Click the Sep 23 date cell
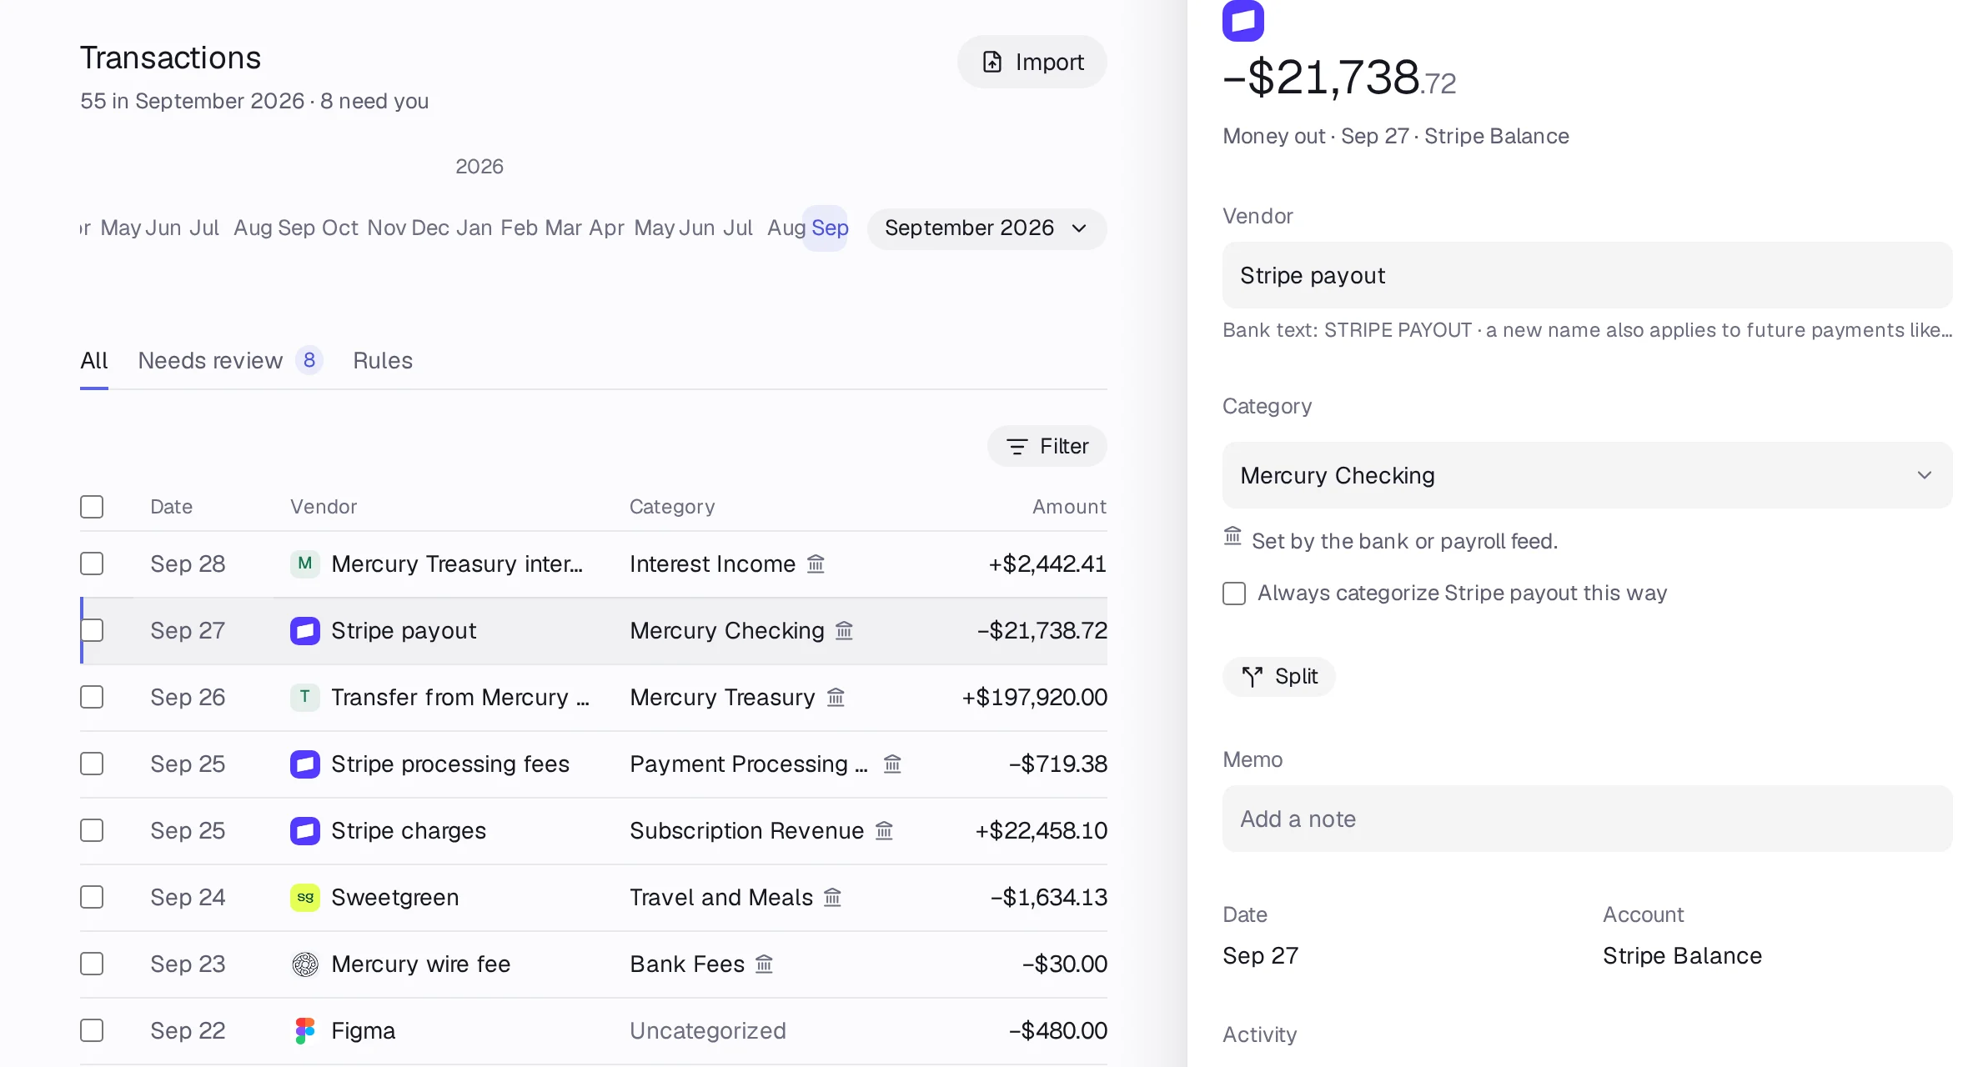Screen dimensions: 1988x1067 tap(188, 964)
